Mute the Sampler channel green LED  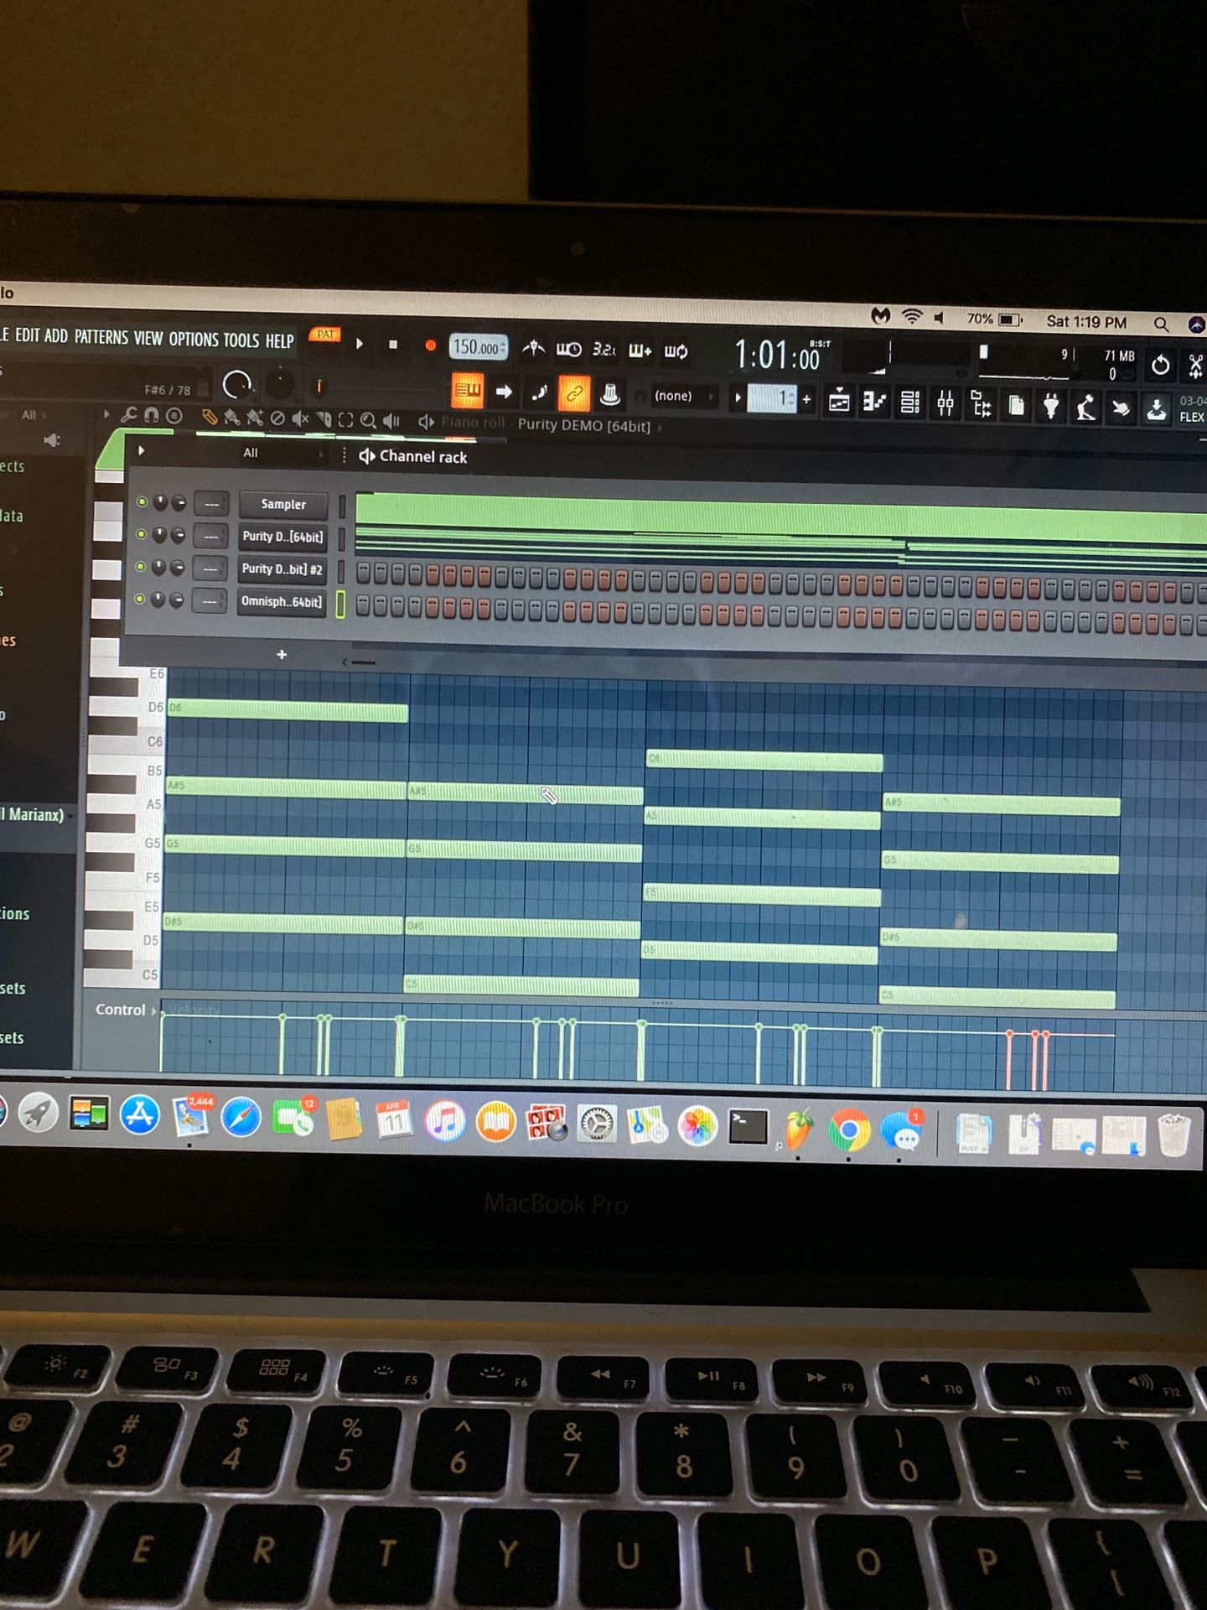coord(142,501)
